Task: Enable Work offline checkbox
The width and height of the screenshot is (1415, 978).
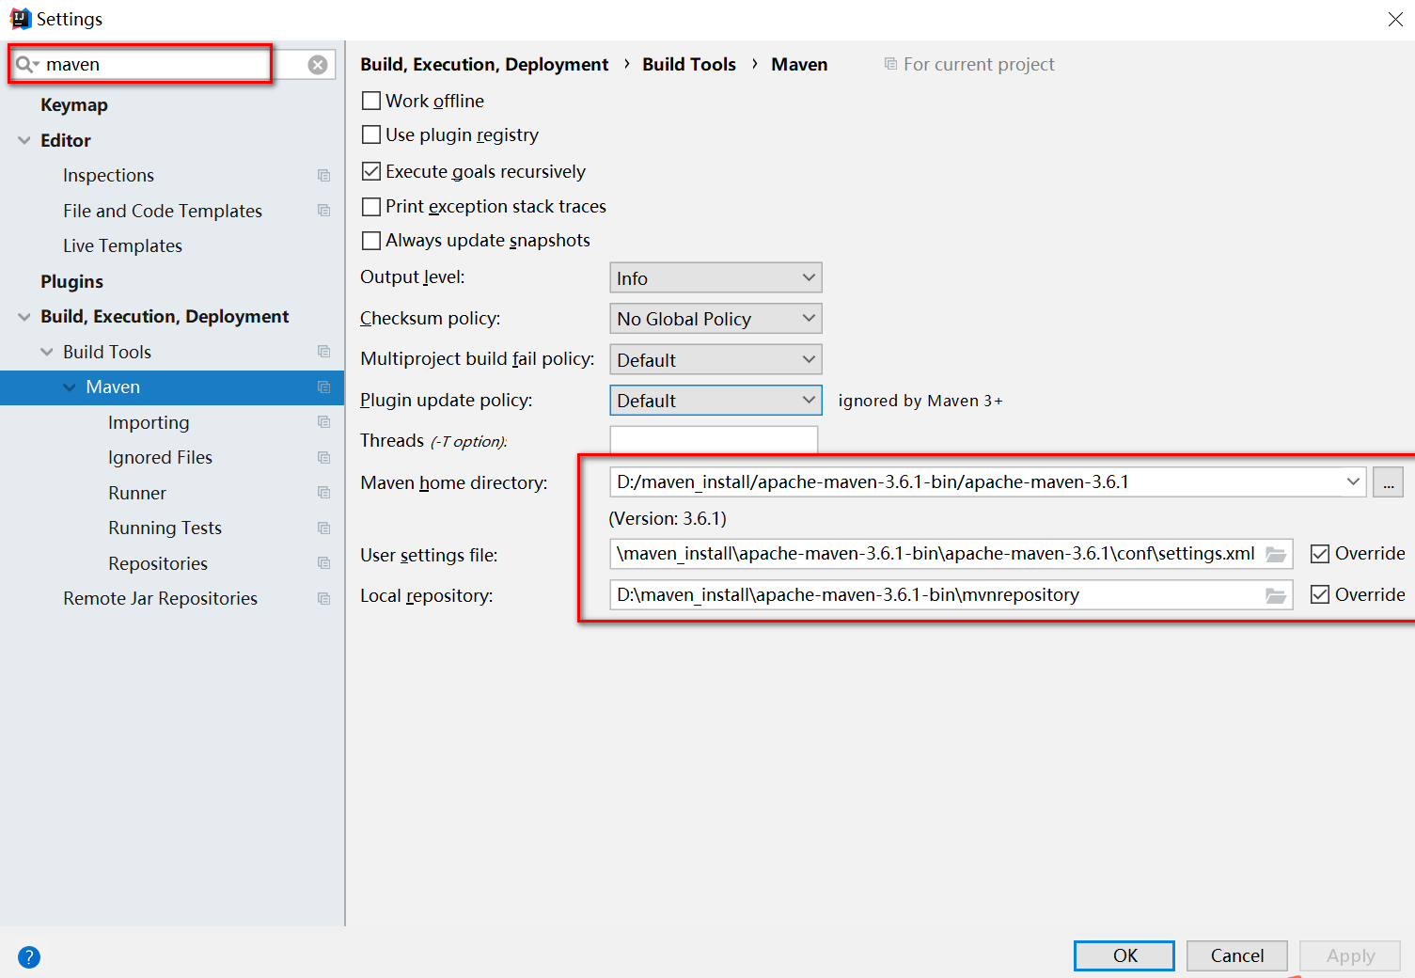Action: (371, 101)
